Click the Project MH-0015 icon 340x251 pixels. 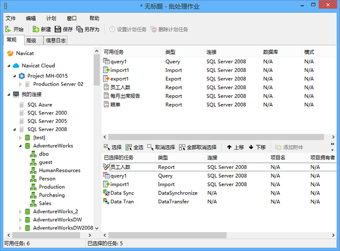pos(22,76)
